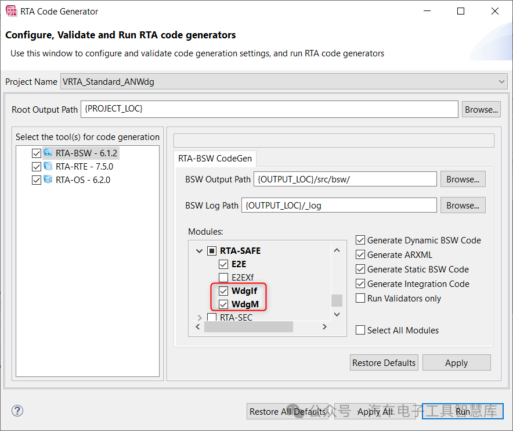The image size is (513, 431).
Task: Click the BSW Log Path field
Action: 339,206
